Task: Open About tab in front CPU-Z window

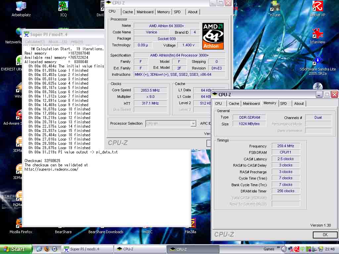Action: (x=299, y=104)
